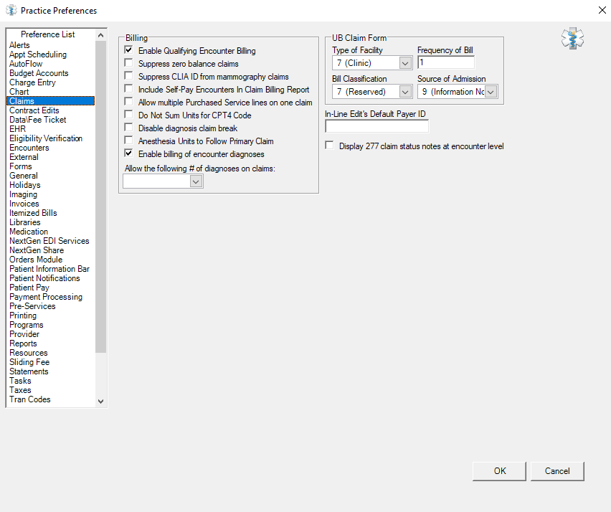The height and width of the screenshot is (512, 611).
Task: Click the Frequency of Bill input field
Action: click(x=446, y=62)
